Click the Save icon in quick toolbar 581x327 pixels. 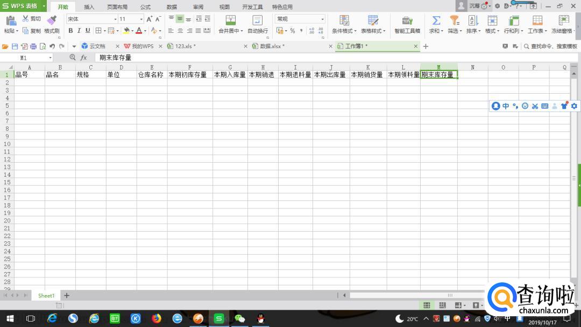click(15, 46)
